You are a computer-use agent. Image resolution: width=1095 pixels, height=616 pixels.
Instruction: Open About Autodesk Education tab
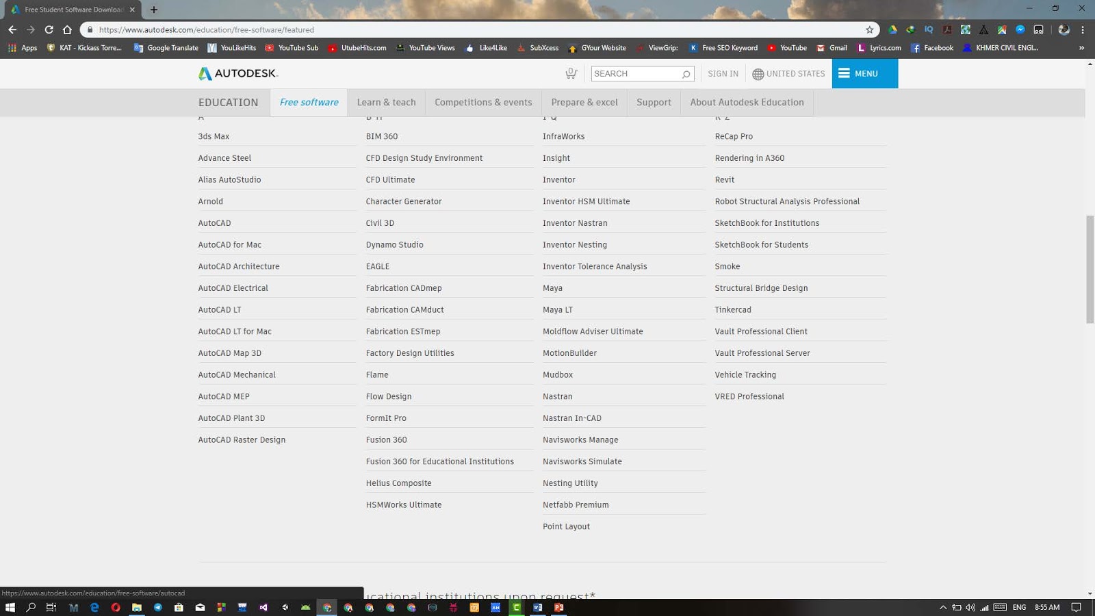click(747, 102)
